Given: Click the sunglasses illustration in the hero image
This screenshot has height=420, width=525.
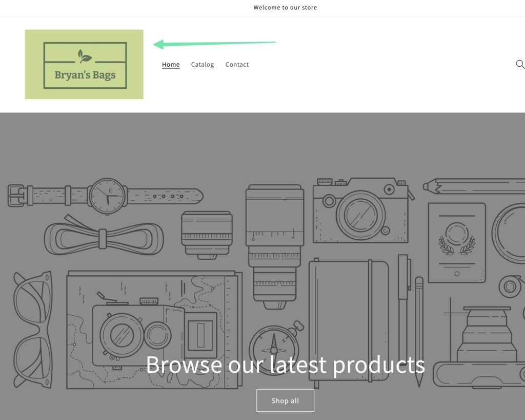Looking at the screenshot, I should click(33, 329).
